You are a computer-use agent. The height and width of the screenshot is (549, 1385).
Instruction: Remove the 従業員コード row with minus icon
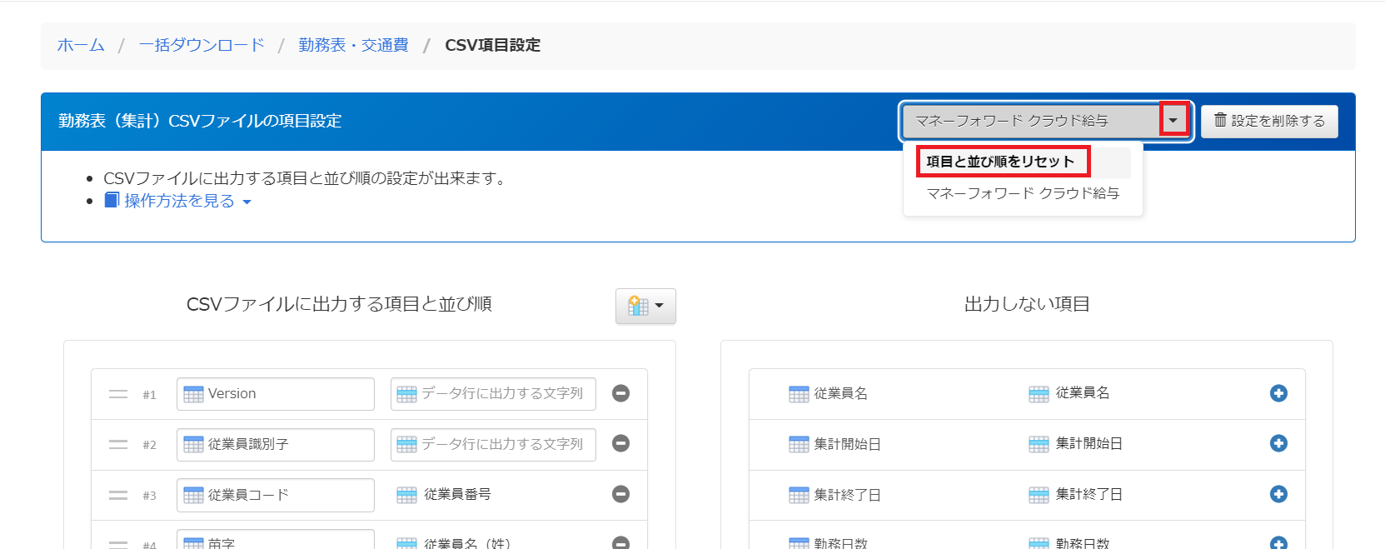click(x=620, y=494)
